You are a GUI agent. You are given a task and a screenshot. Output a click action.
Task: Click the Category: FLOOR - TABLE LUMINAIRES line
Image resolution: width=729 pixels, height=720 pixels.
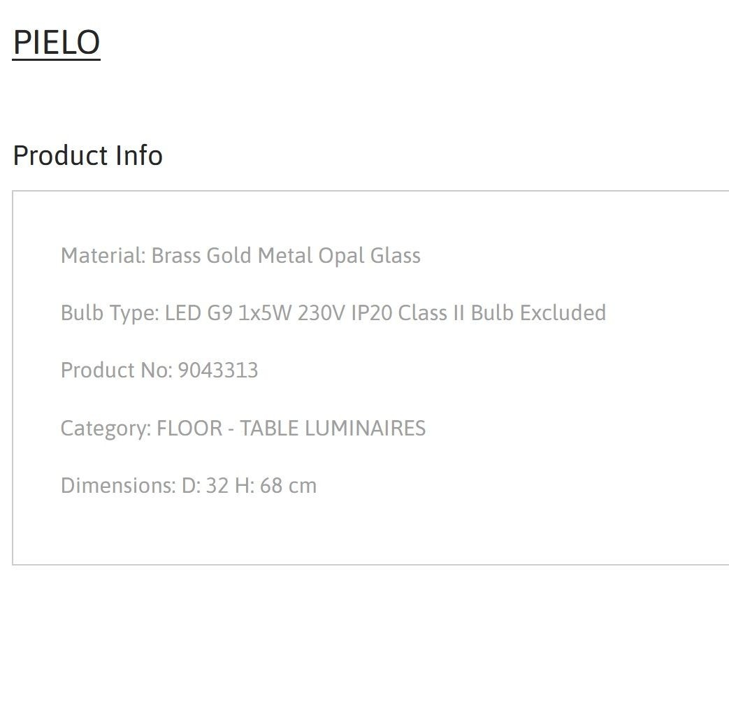243,429
